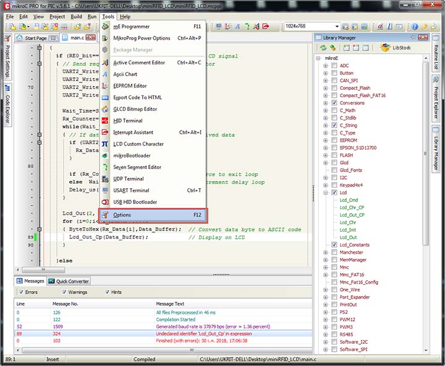Open mE Programmer from Tools menu
The height and width of the screenshot is (366, 445).
(131, 27)
